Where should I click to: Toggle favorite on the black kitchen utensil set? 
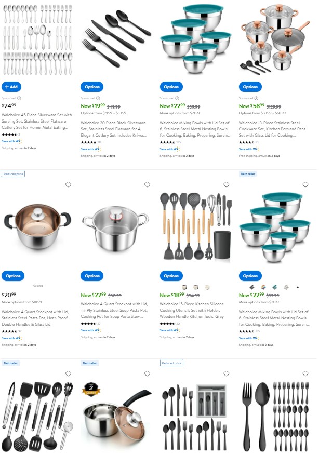point(68,374)
